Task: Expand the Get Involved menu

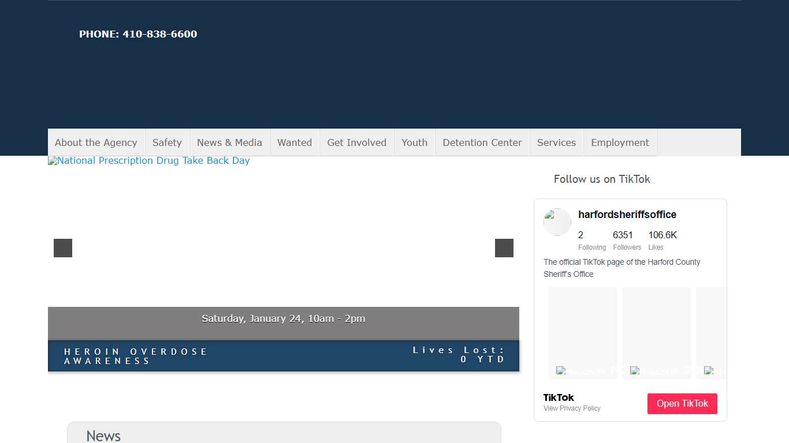Action: [356, 142]
